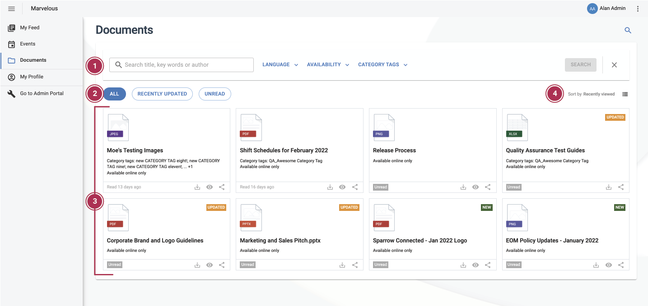
Task: Click the magnifier icon beside Documents heading
Action: (628, 31)
